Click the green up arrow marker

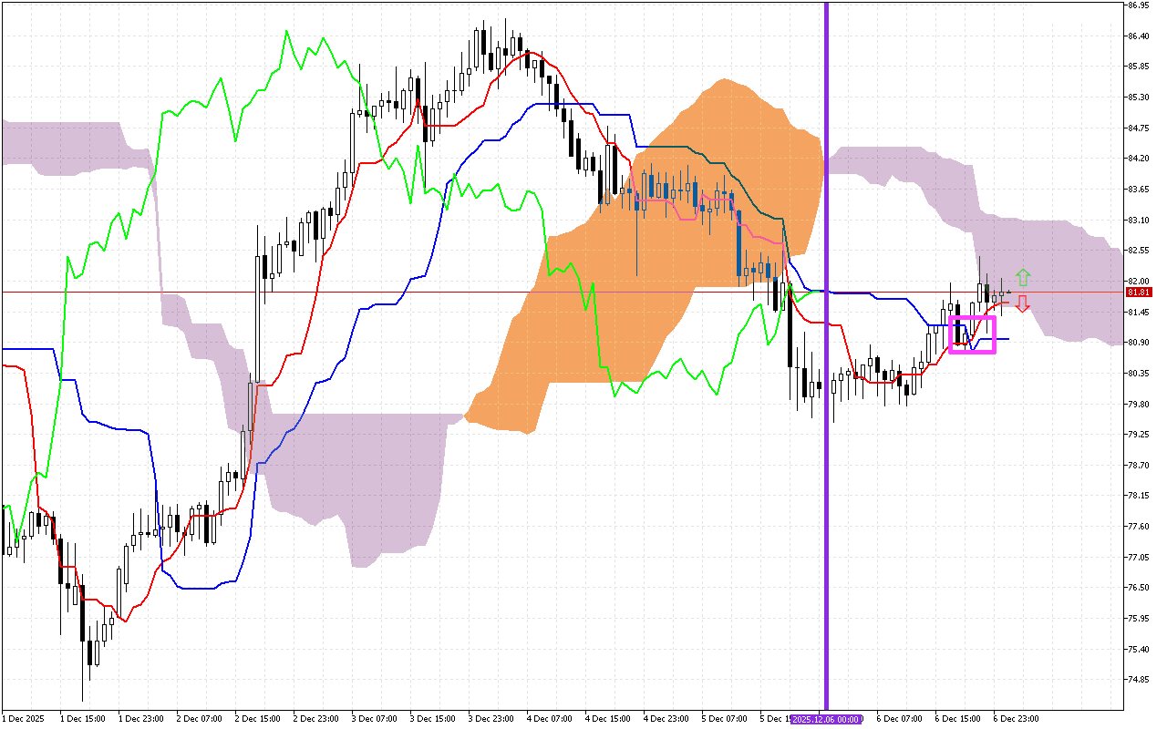click(x=1023, y=276)
